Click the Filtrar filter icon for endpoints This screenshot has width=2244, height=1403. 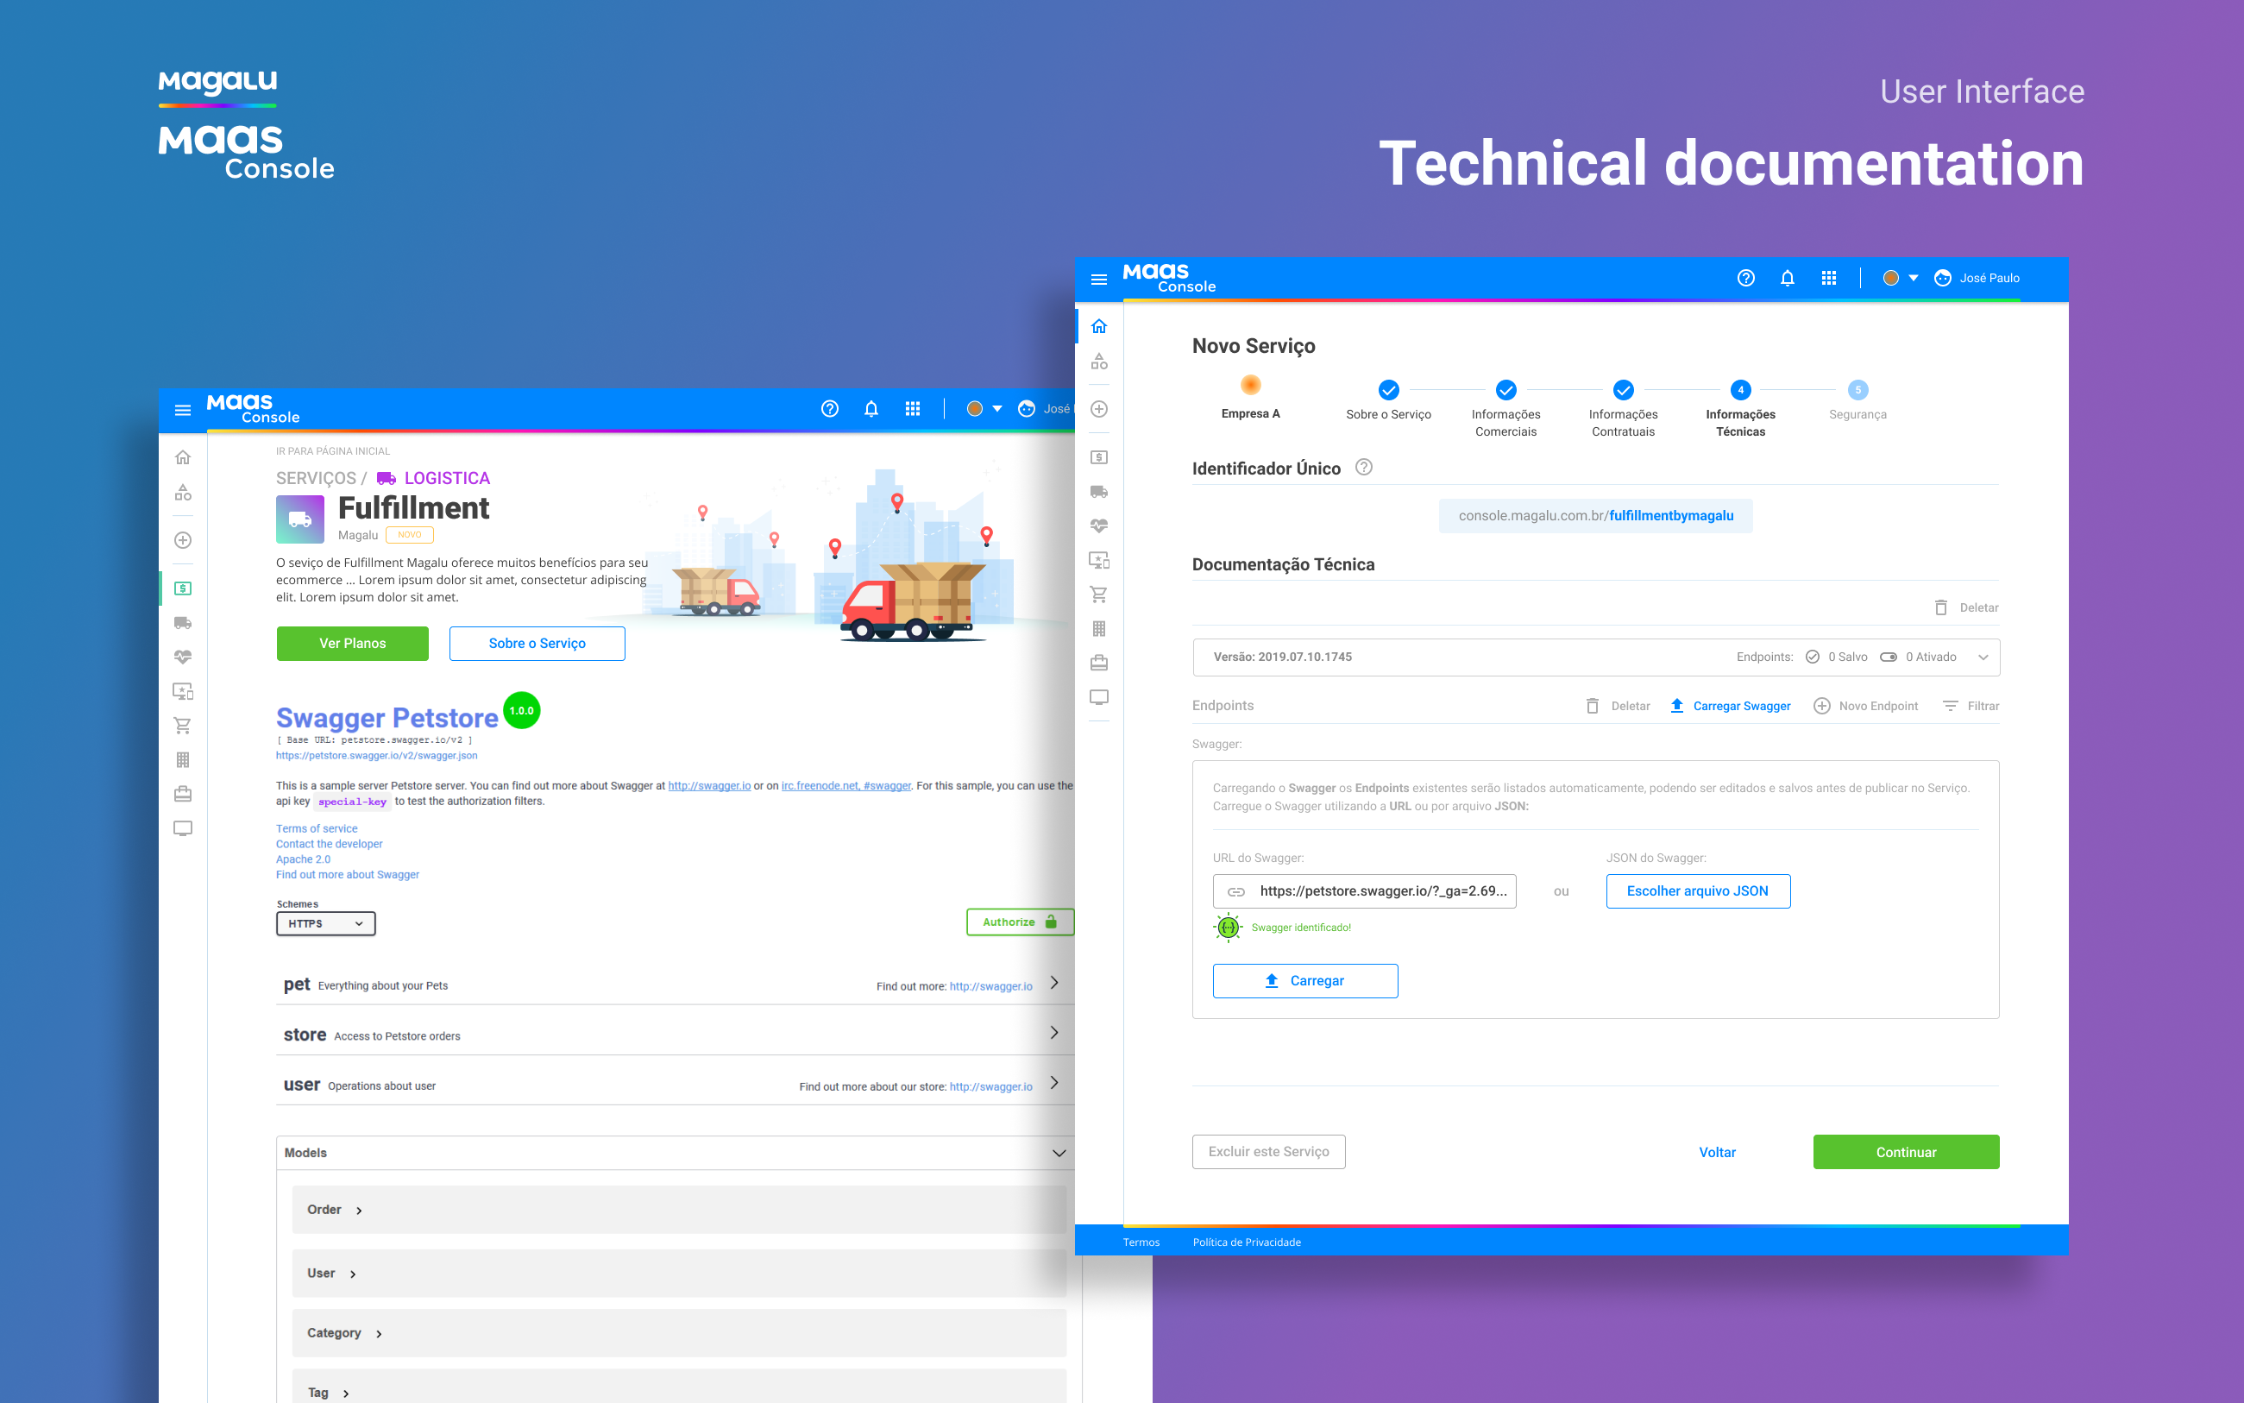[x=1950, y=706]
